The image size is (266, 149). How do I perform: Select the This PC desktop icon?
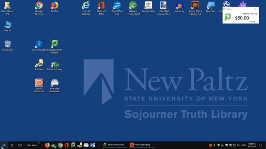pos(7,26)
